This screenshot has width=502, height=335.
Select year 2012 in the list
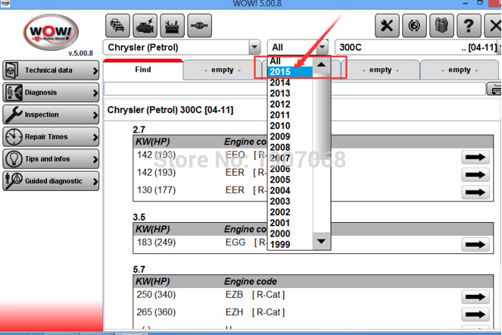(x=290, y=104)
